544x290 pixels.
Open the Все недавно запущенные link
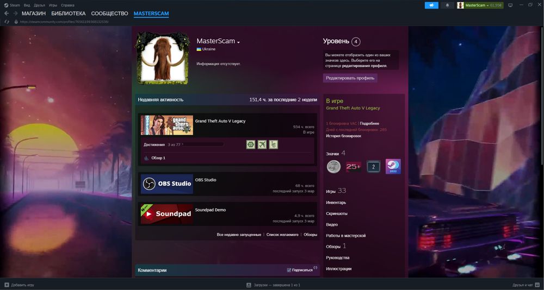click(x=239, y=235)
